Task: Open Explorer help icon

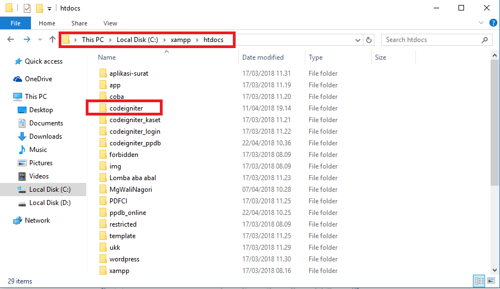Action: click(493, 23)
